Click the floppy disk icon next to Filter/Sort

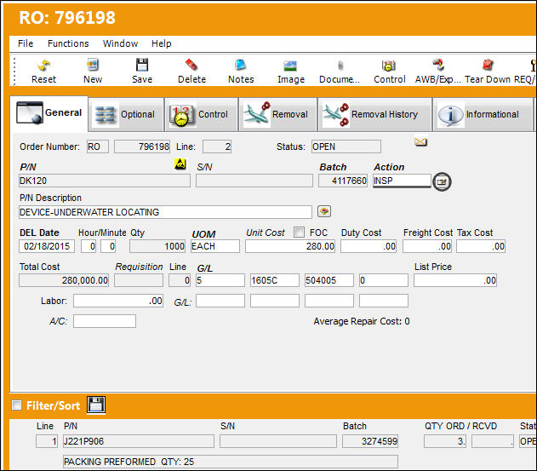tap(96, 405)
